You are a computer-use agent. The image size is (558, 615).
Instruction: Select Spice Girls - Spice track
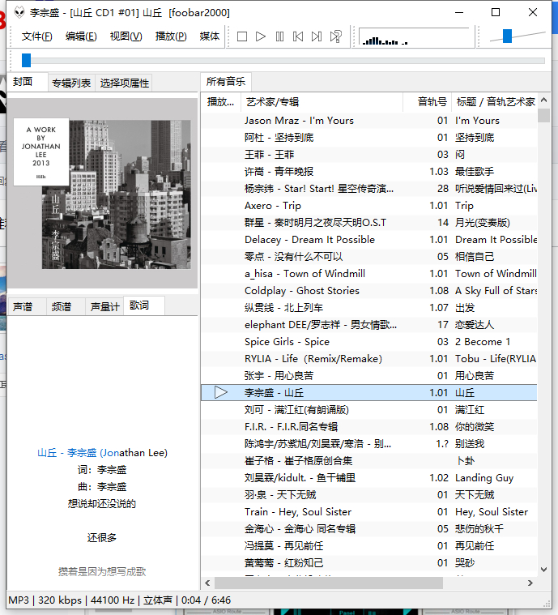click(369, 342)
